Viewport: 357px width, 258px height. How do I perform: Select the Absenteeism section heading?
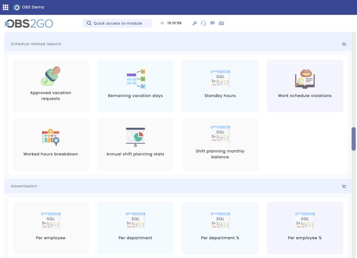point(24,186)
